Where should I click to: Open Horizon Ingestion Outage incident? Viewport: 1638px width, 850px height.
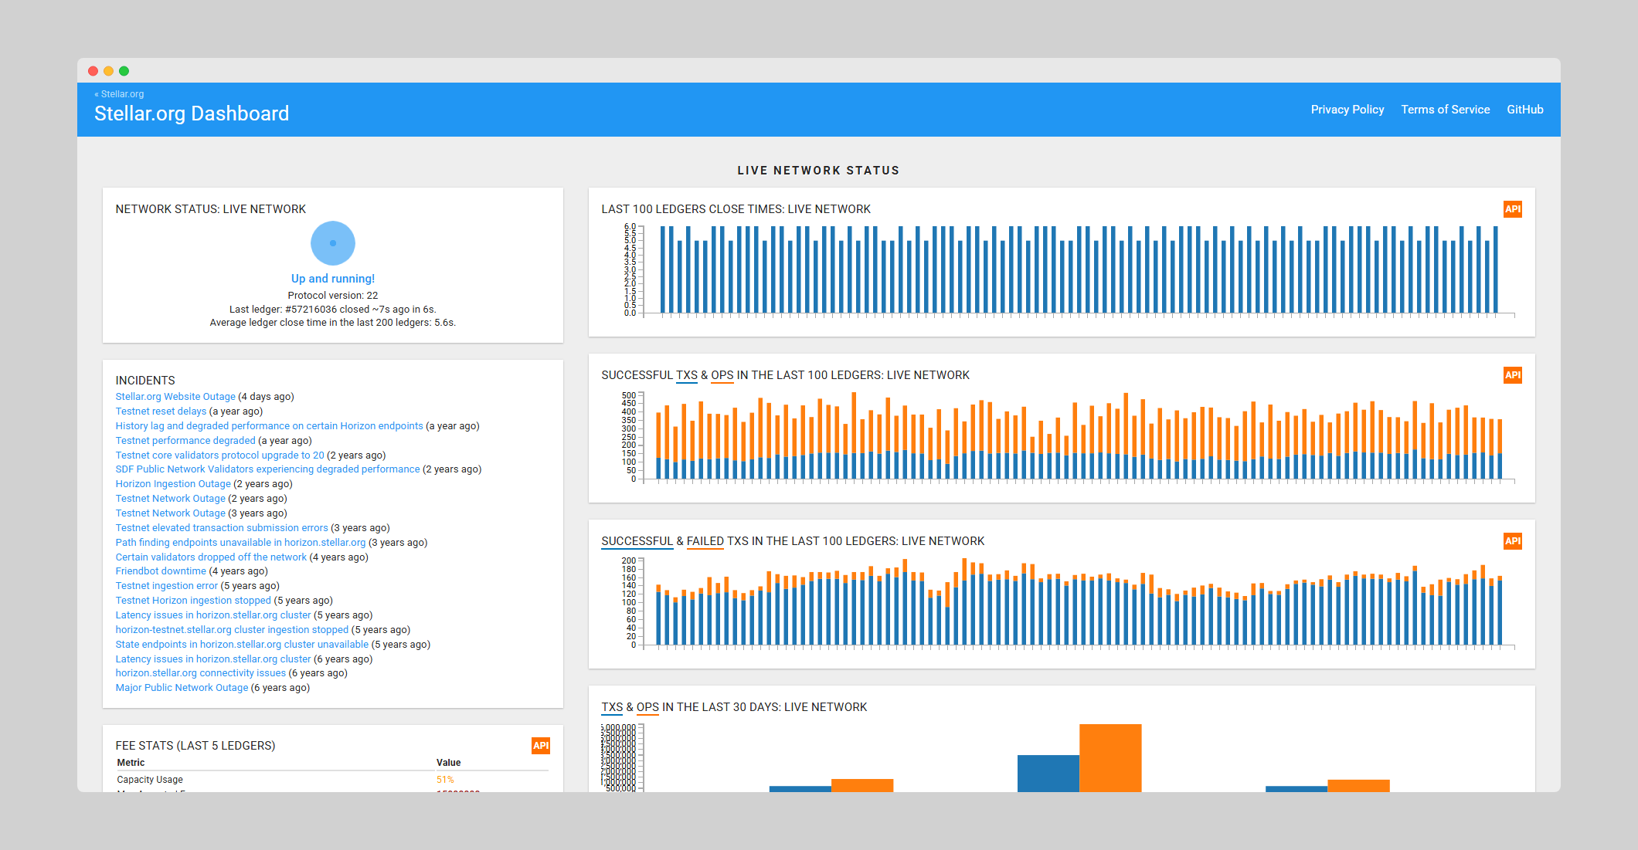click(173, 484)
